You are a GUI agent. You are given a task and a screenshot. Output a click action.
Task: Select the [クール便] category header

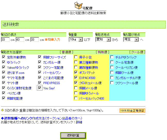(137, 52)
